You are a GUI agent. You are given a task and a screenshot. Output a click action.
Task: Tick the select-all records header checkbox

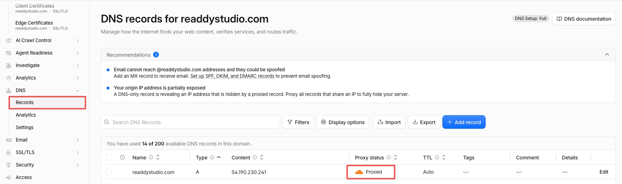tap(109, 157)
